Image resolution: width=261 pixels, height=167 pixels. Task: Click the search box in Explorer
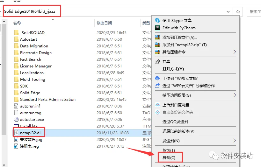(254, 12)
